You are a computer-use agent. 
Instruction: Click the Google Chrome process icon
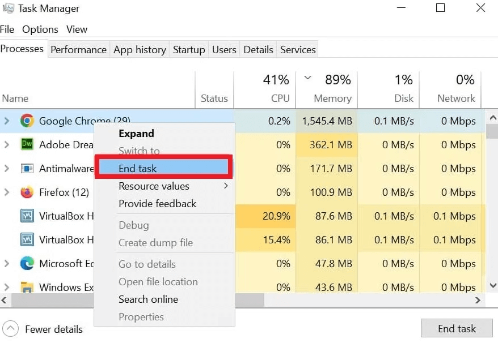[26, 121]
